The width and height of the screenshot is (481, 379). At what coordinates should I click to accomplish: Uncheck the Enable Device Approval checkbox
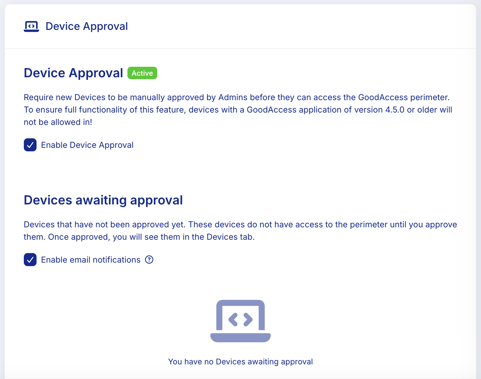pyautogui.click(x=30, y=145)
